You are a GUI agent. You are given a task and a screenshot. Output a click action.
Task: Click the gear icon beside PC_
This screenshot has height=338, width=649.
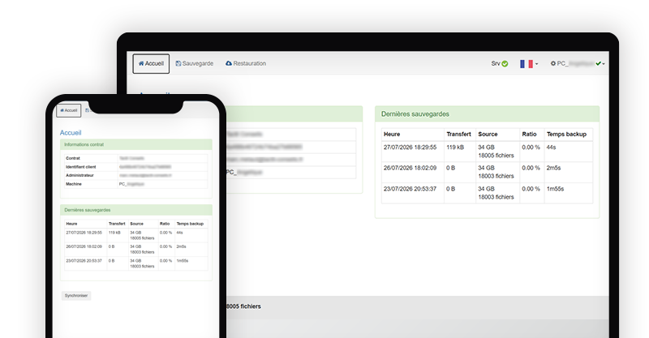(553, 64)
